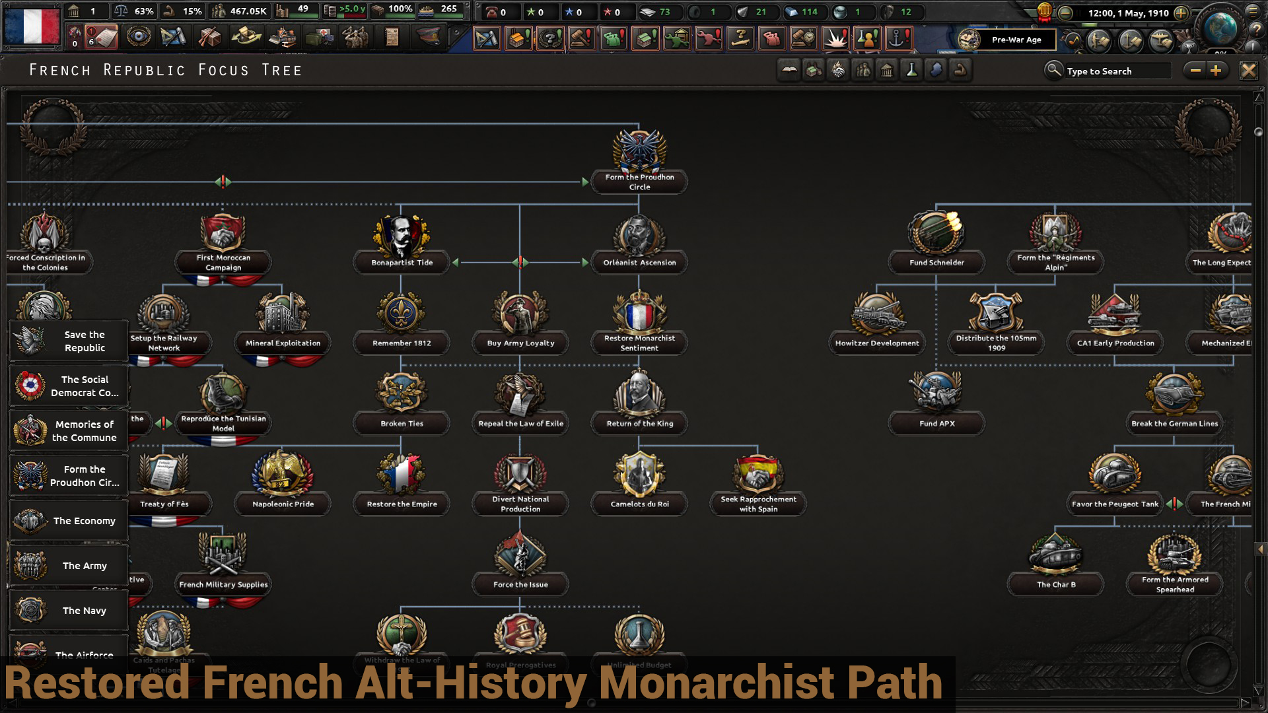Open the navy ledger round icon
The image size is (1268, 713).
click(x=1131, y=42)
